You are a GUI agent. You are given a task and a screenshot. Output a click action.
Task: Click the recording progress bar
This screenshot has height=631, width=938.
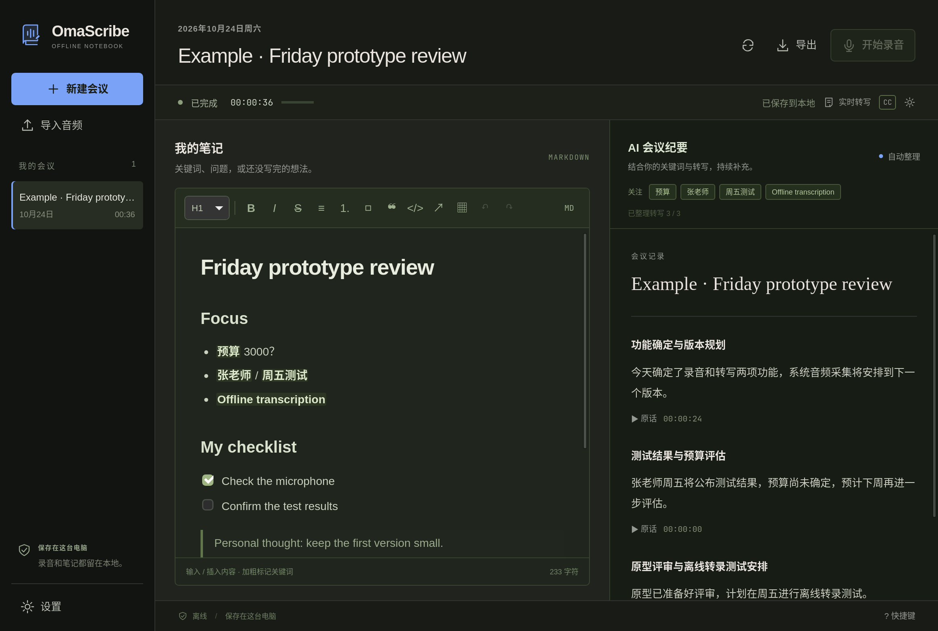(297, 102)
